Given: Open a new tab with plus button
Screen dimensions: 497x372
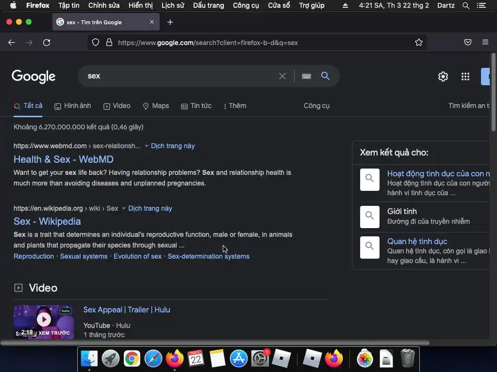Looking at the screenshot, I should point(170,22).
